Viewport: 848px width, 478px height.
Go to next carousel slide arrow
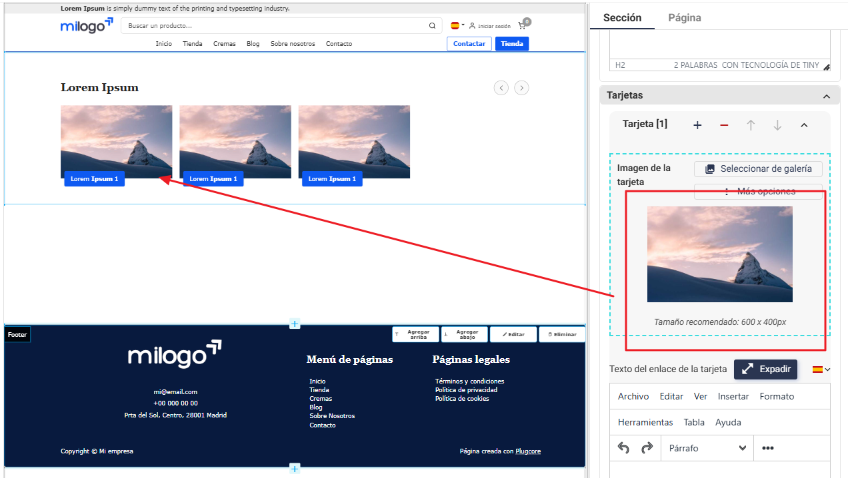522,88
